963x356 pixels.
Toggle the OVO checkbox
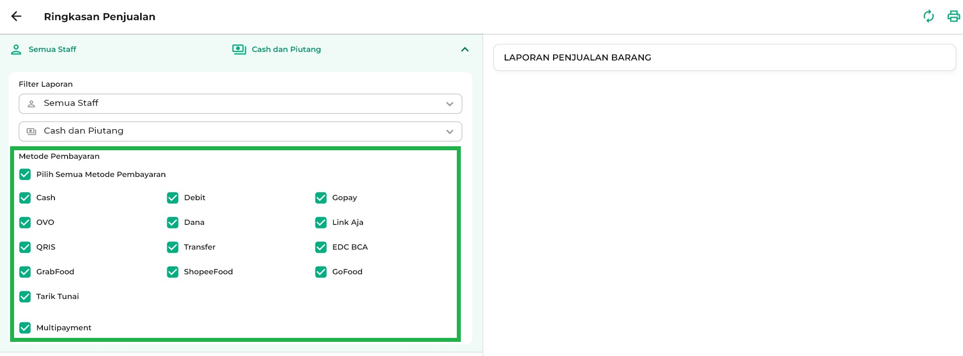click(25, 222)
